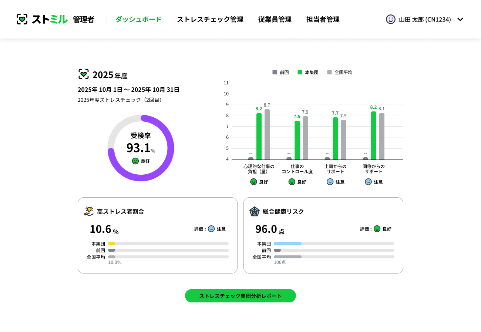This screenshot has width=481, height=332.
Task: Select the 注意 face icon next to 10.6%
Action: pyautogui.click(x=211, y=229)
